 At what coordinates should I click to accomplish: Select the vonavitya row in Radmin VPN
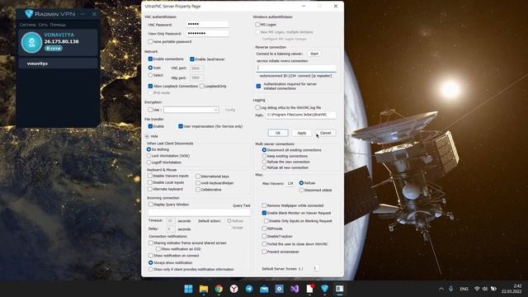pos(58,64)
